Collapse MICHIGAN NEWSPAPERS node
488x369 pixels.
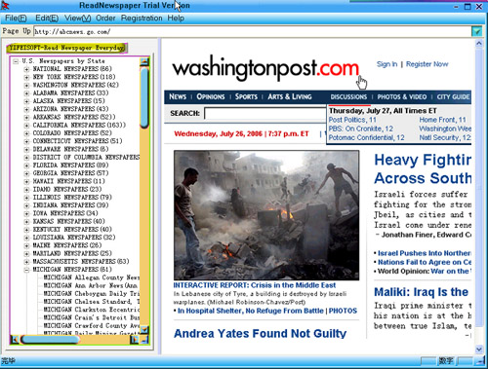coord(26,270)
